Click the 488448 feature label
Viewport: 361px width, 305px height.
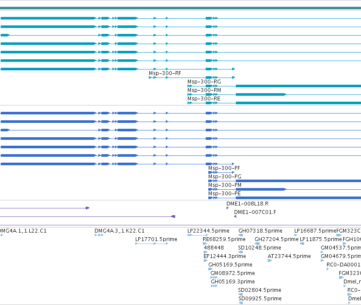point(214,248)
